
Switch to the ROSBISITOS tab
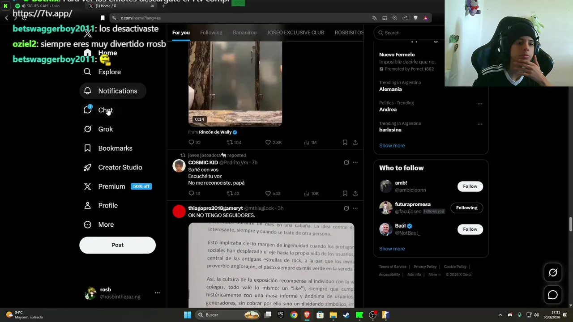click(x=349, y=33)
